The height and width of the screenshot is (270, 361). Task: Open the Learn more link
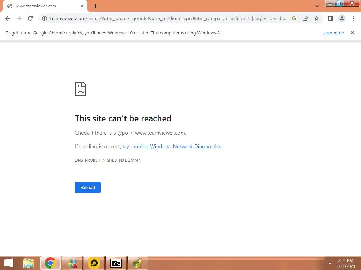click(332, 33)
